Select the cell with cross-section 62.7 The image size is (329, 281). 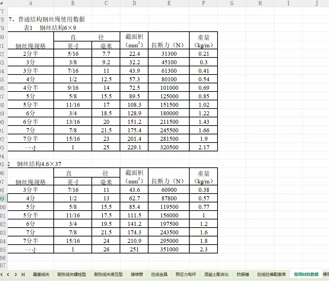(134, 198)
